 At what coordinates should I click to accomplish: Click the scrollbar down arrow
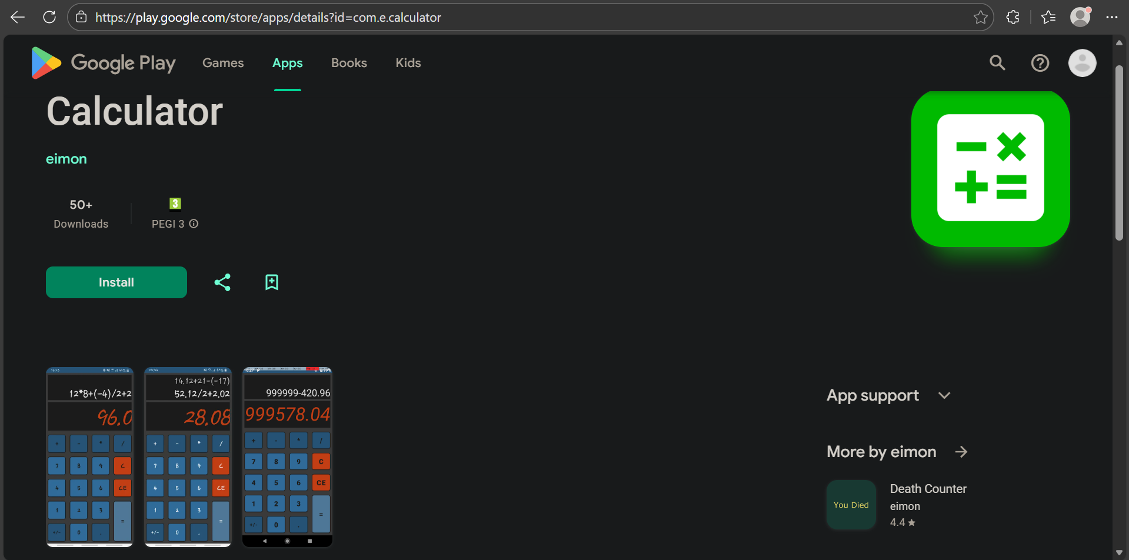click(x=1119, y=553)
